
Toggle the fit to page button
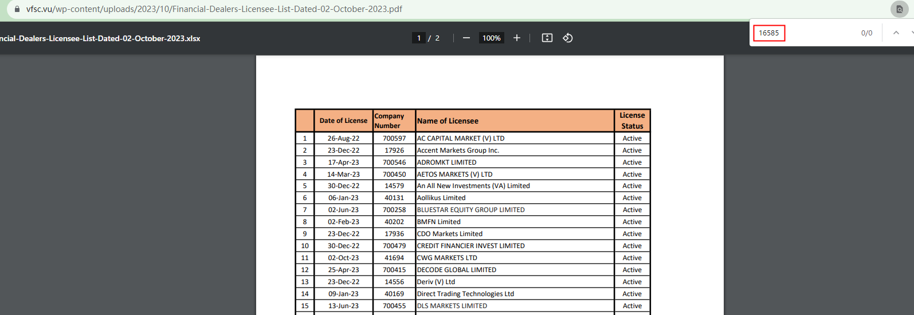547,38
